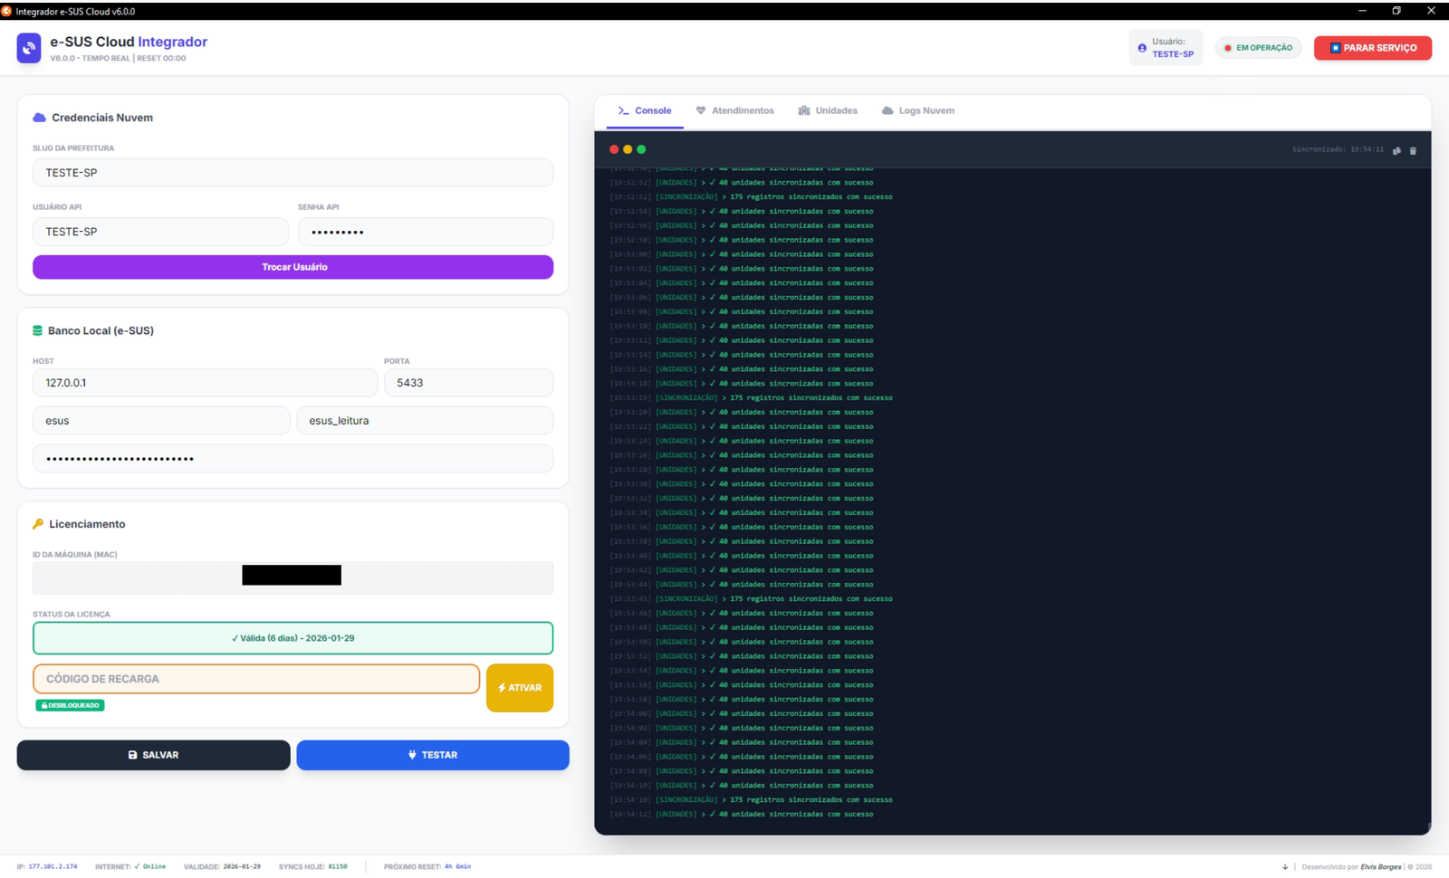
Task: Clear the console using the trash icon
Action: (x=1413, y=150)
